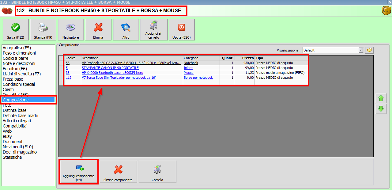Open article code 53 link
Viewport: 392px width, 190px height.
point(68,63)
